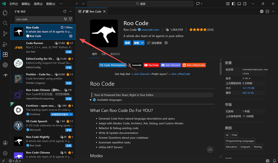The height and width of the screenshot is (163, 278).
Task: Click Copilot status icon in status bar
Action: tap(268, 161)
